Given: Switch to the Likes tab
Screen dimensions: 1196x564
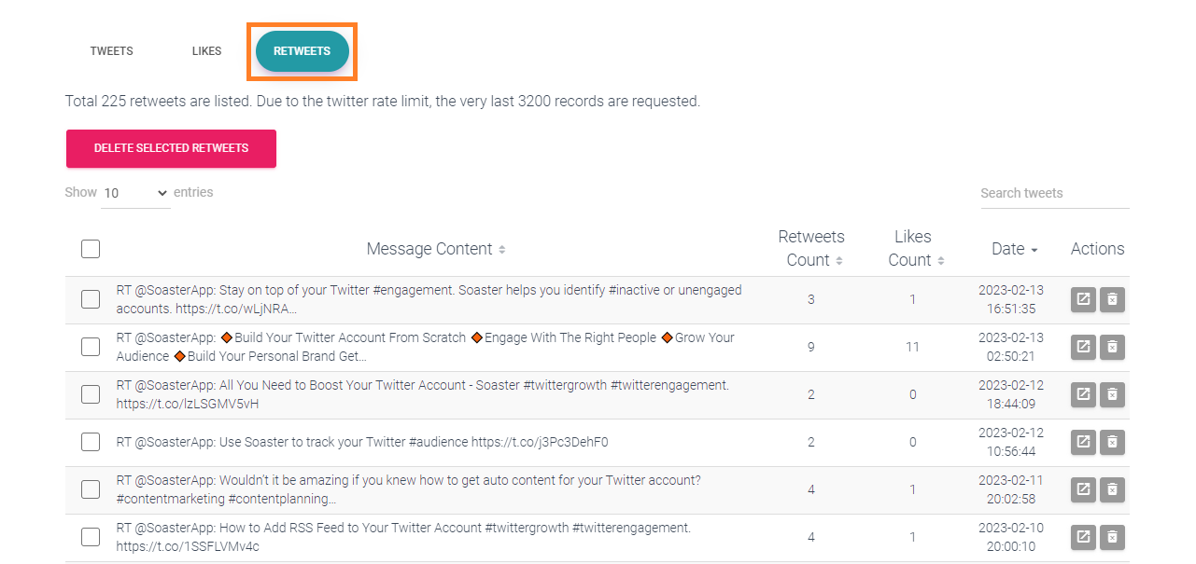Looking at the screenshot, I should coord(206,51).
